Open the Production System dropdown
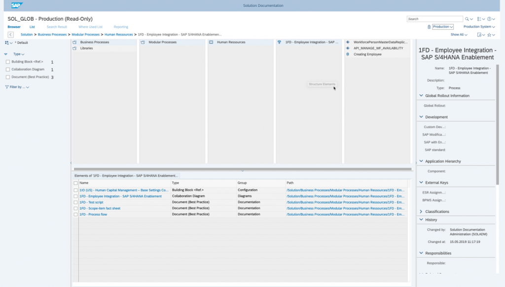 (x=479, y=27)
